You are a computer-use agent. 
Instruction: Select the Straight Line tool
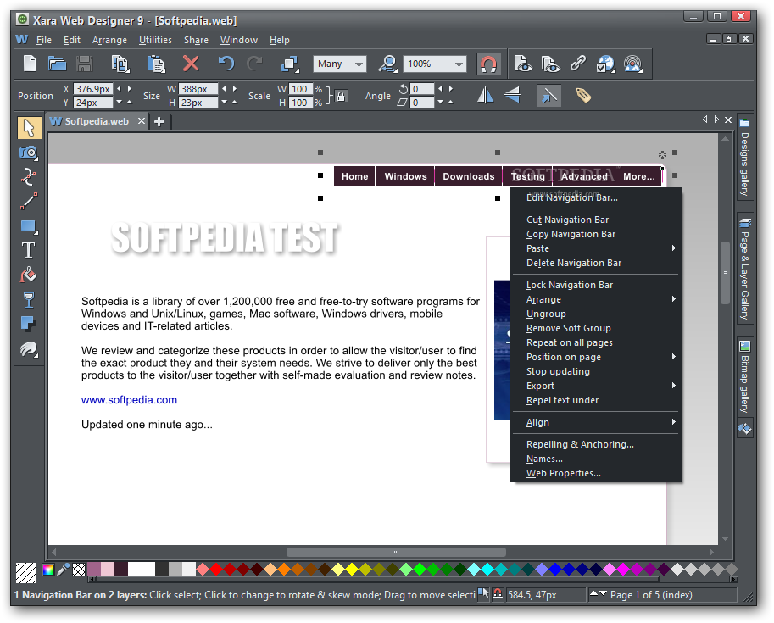29,201
